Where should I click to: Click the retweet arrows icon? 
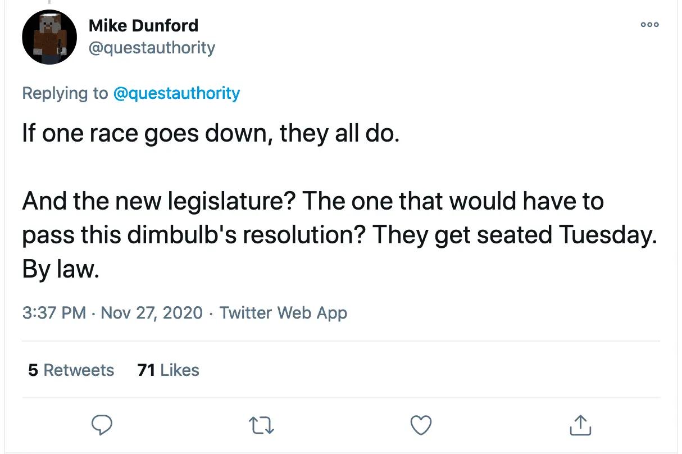pos(261,425)
